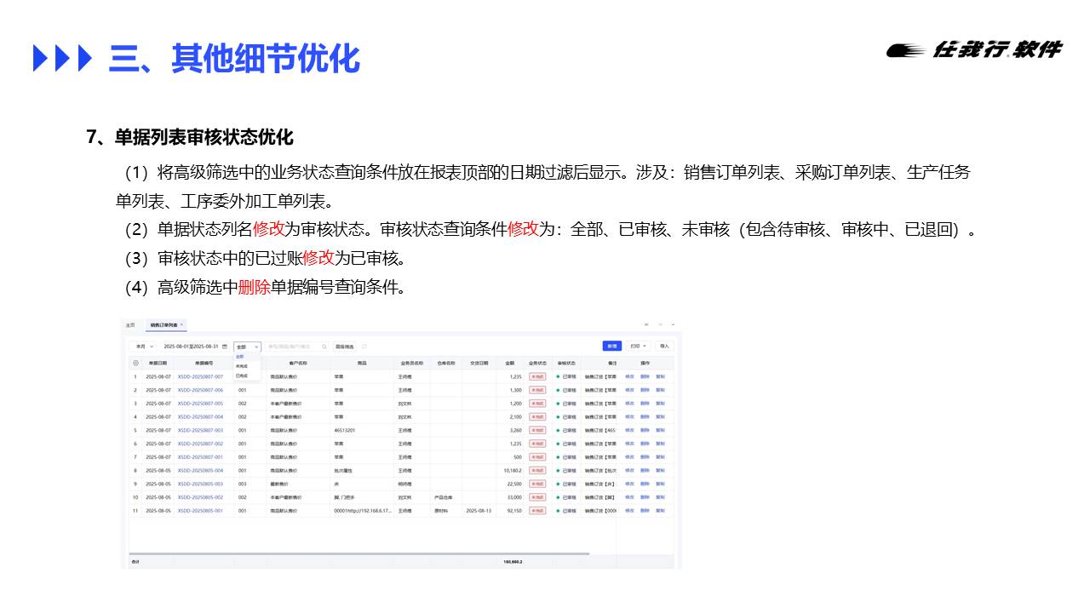Open the 高级筛选 advanced filter
Viewport: 1090px width, 613px height.
tap(343, 347)
